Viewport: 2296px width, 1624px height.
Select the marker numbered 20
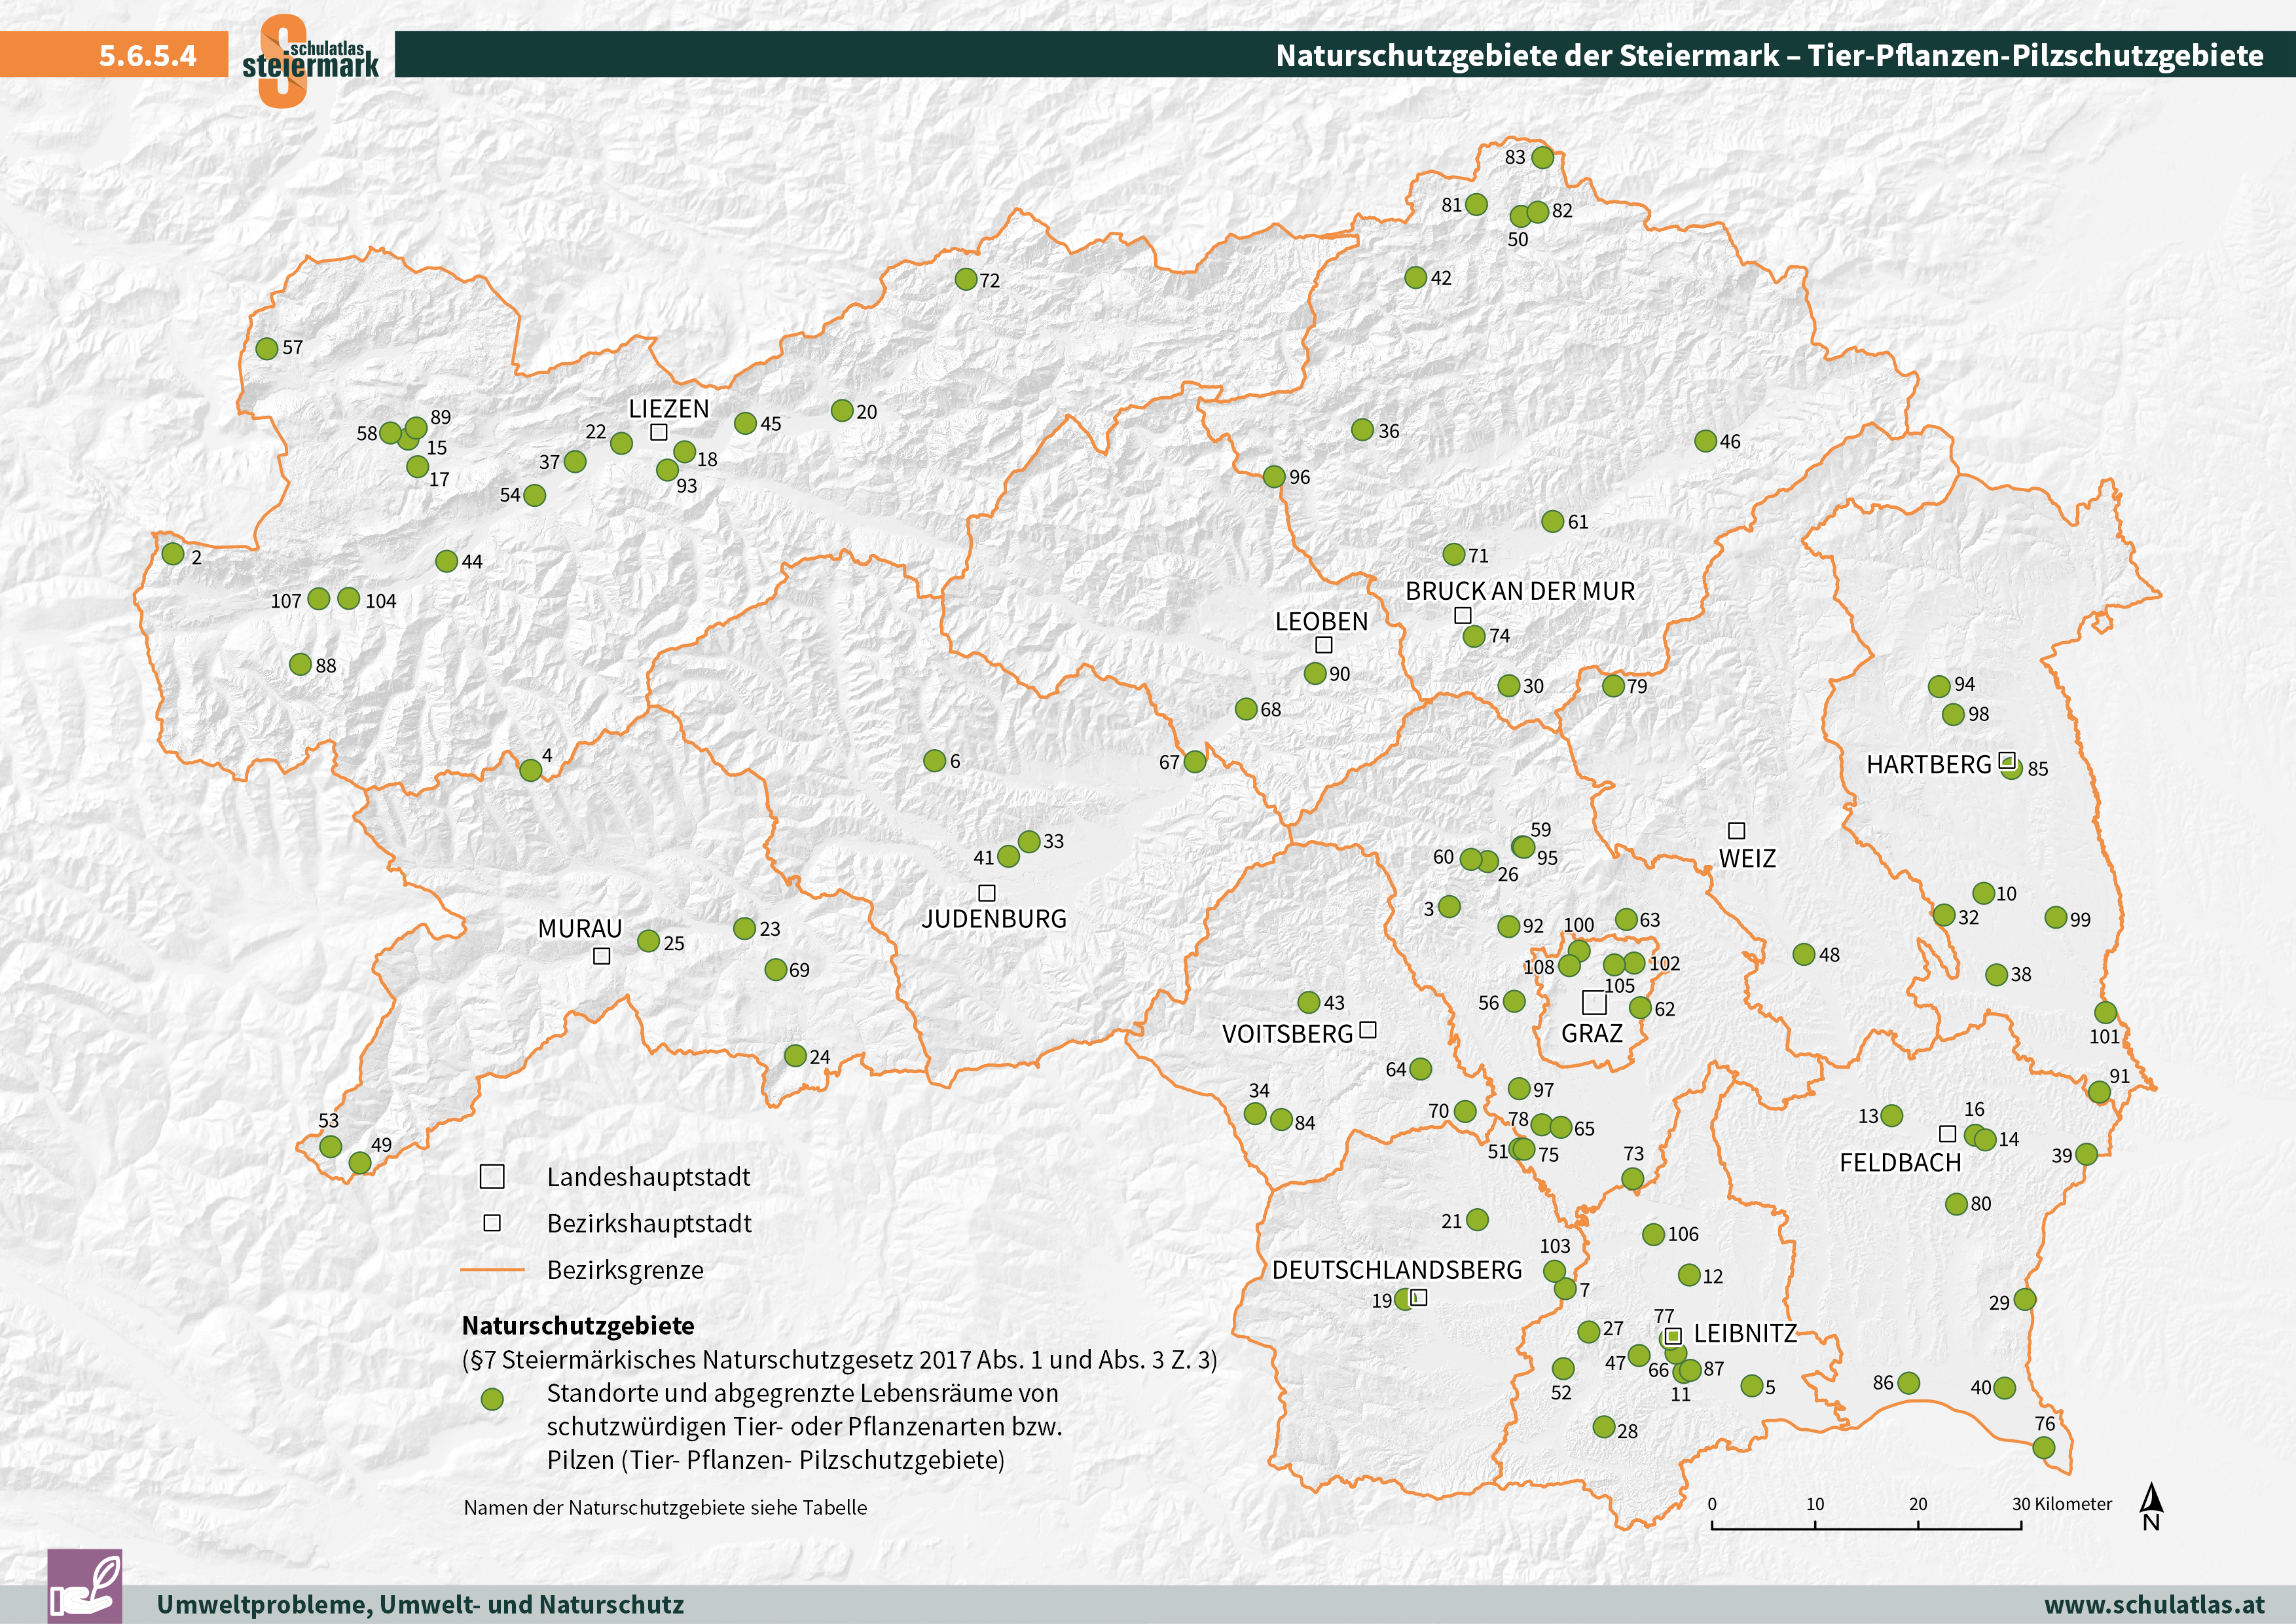842,410
